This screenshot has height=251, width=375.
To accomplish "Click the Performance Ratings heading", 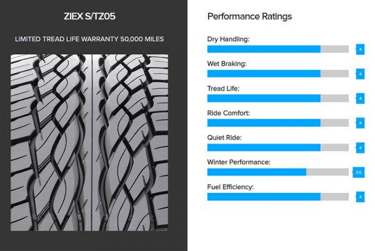I will point(249,16).
